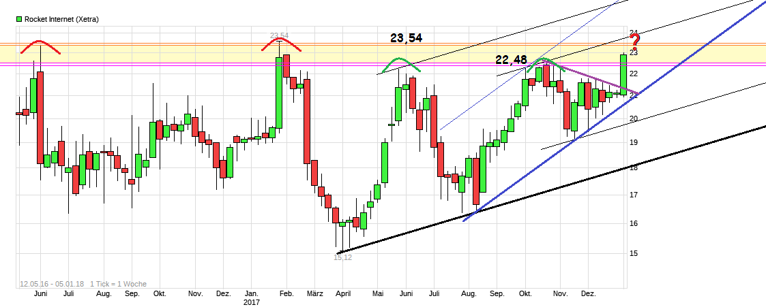This screenshot has width=766, height=307.
Task: Click the grey '15,12' low value label
Action: coord(342,257)
